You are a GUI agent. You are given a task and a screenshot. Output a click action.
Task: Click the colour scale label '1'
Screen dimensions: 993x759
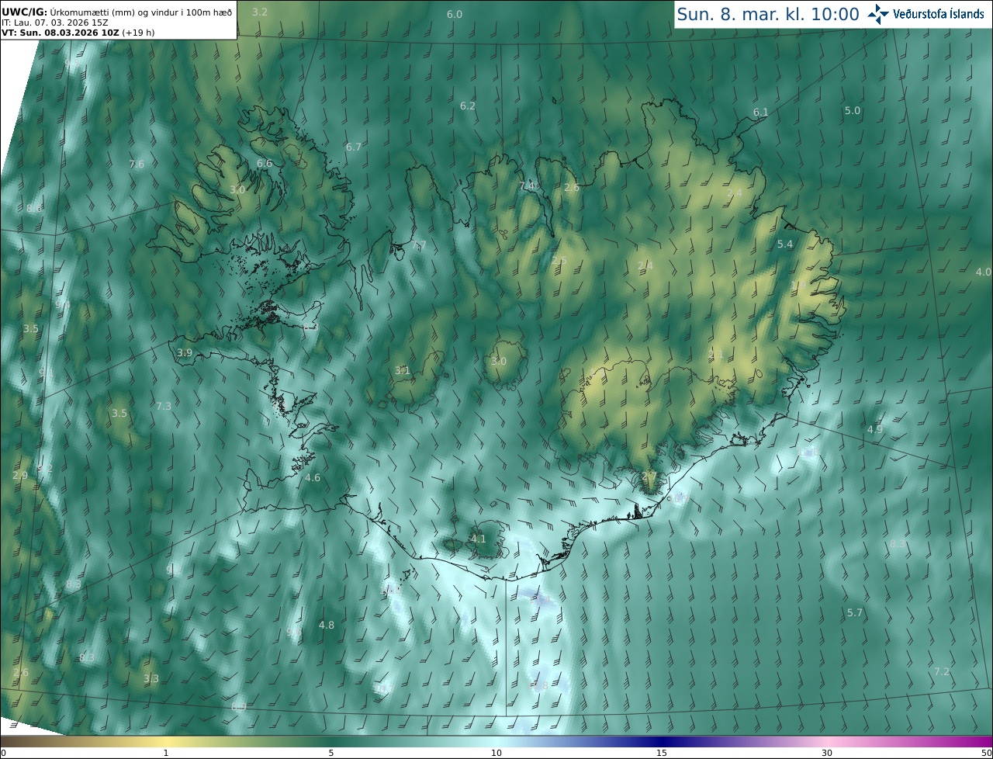tap(166, 753)
